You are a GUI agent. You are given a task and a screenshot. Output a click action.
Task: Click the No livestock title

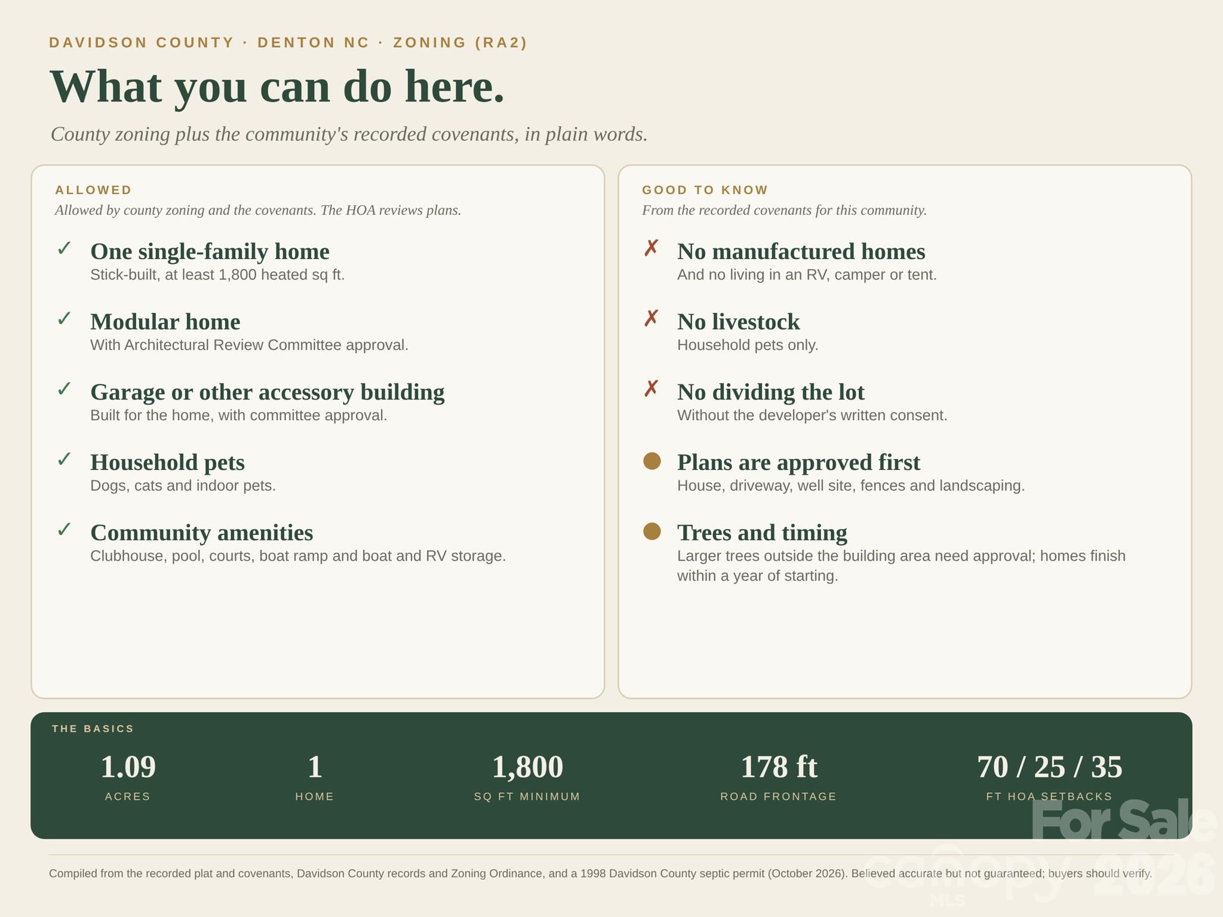738,322
